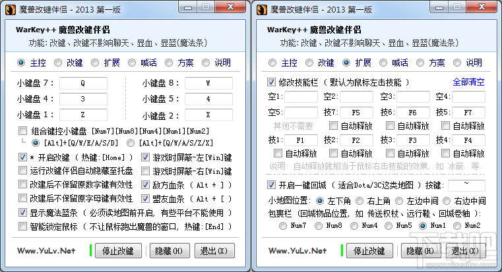Viewport: 502px width, 272px height.
Task: Click 退出(X) button in left window
Action: [214, 251]
